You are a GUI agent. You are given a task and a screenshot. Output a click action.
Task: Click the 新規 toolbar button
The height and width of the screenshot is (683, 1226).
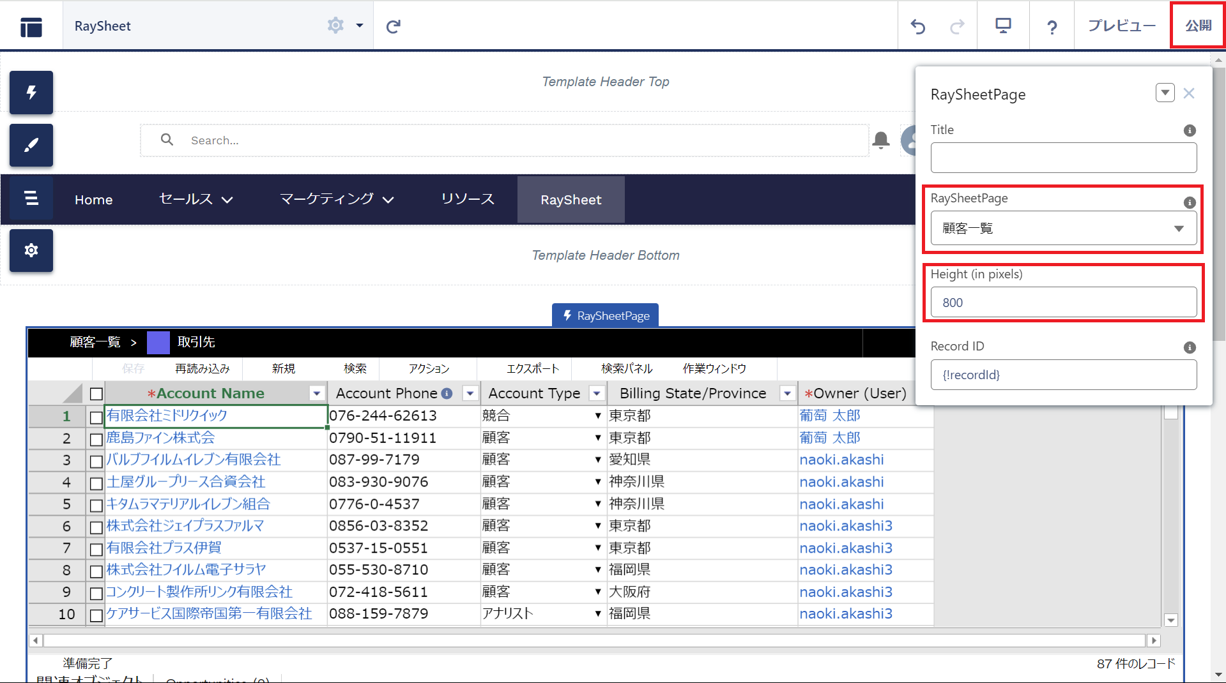[x=284, y=368]
